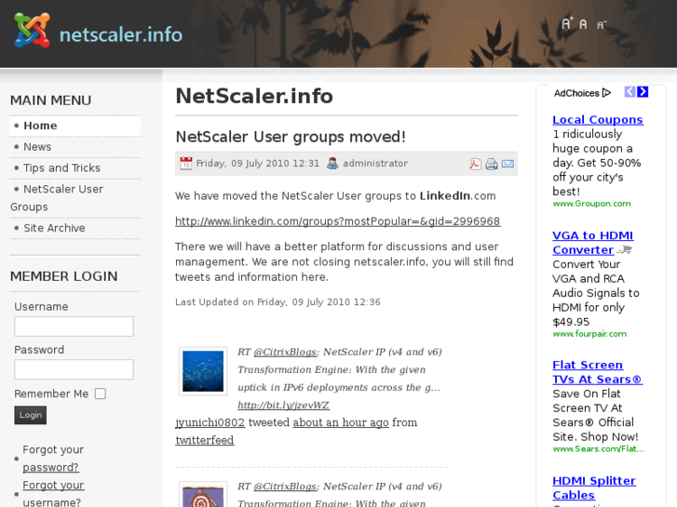The height and width of the screenshot is (507, 677).
Task: Open VGA to HDMI Converter ad
Action: [593, 243]
